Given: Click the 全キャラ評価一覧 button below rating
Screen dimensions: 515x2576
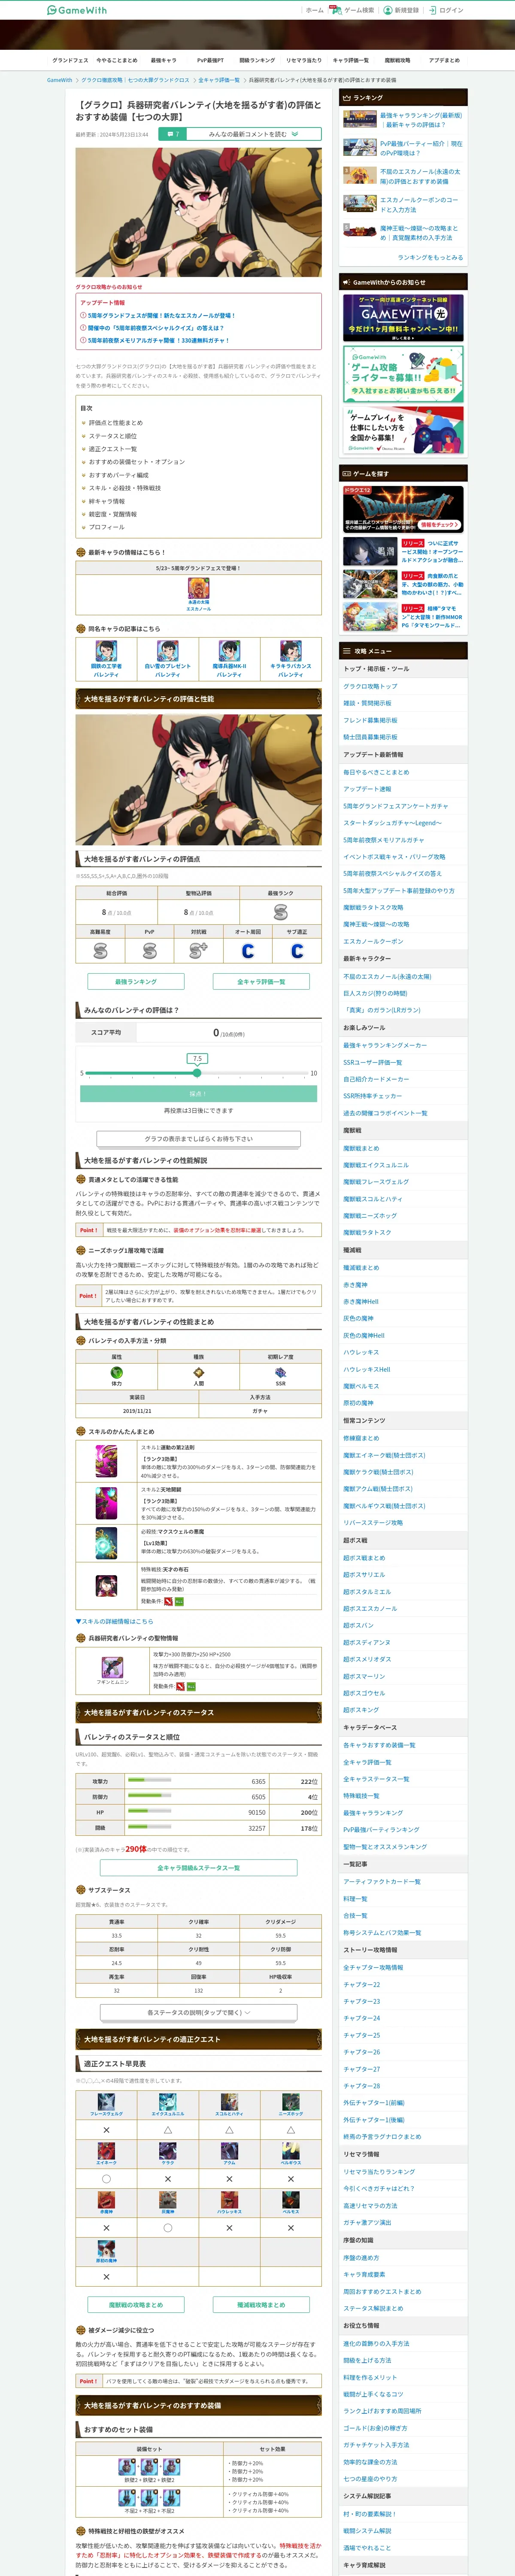Looking at the screenshot, I should pyautogui.click(x=261, y=981).
